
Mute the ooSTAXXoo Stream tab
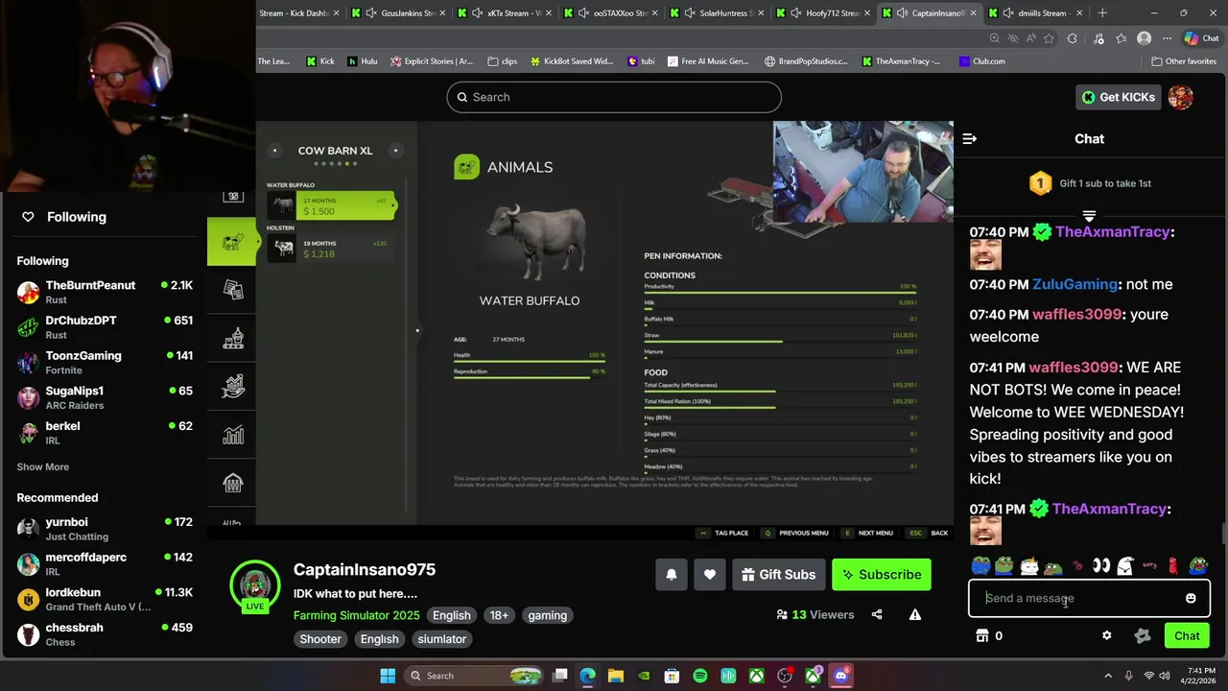583,13
